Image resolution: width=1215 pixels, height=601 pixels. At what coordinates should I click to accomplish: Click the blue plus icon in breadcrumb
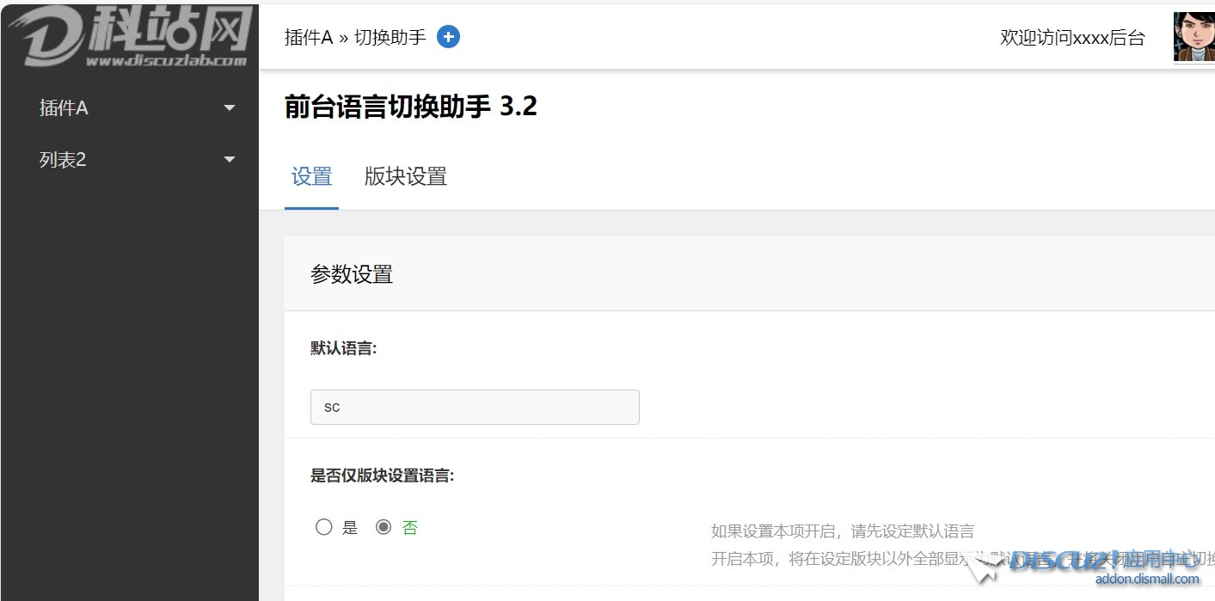[448, 37]
